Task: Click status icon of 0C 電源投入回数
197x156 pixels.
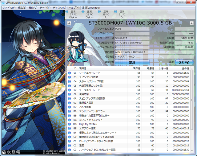Action: coord(69,103)
